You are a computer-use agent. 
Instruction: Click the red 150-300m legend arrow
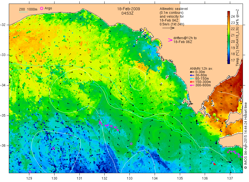192,82
